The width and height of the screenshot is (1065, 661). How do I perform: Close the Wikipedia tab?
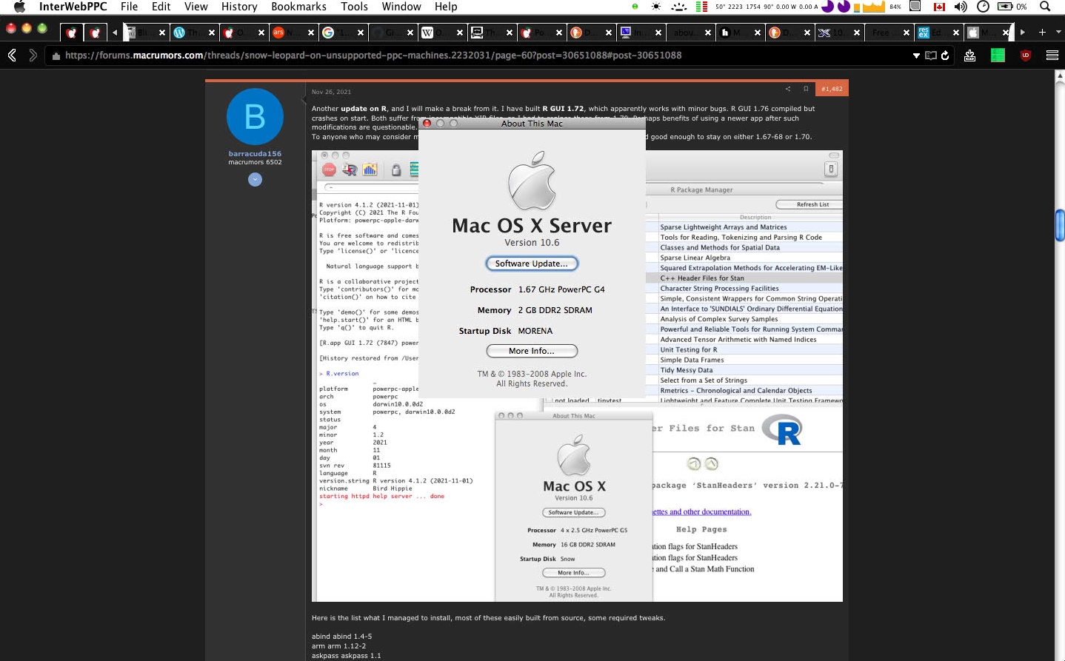point(460,33)
